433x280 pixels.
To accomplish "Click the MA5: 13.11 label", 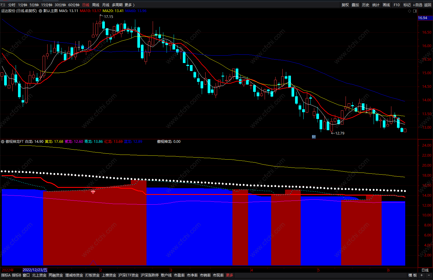I will 69,11.
